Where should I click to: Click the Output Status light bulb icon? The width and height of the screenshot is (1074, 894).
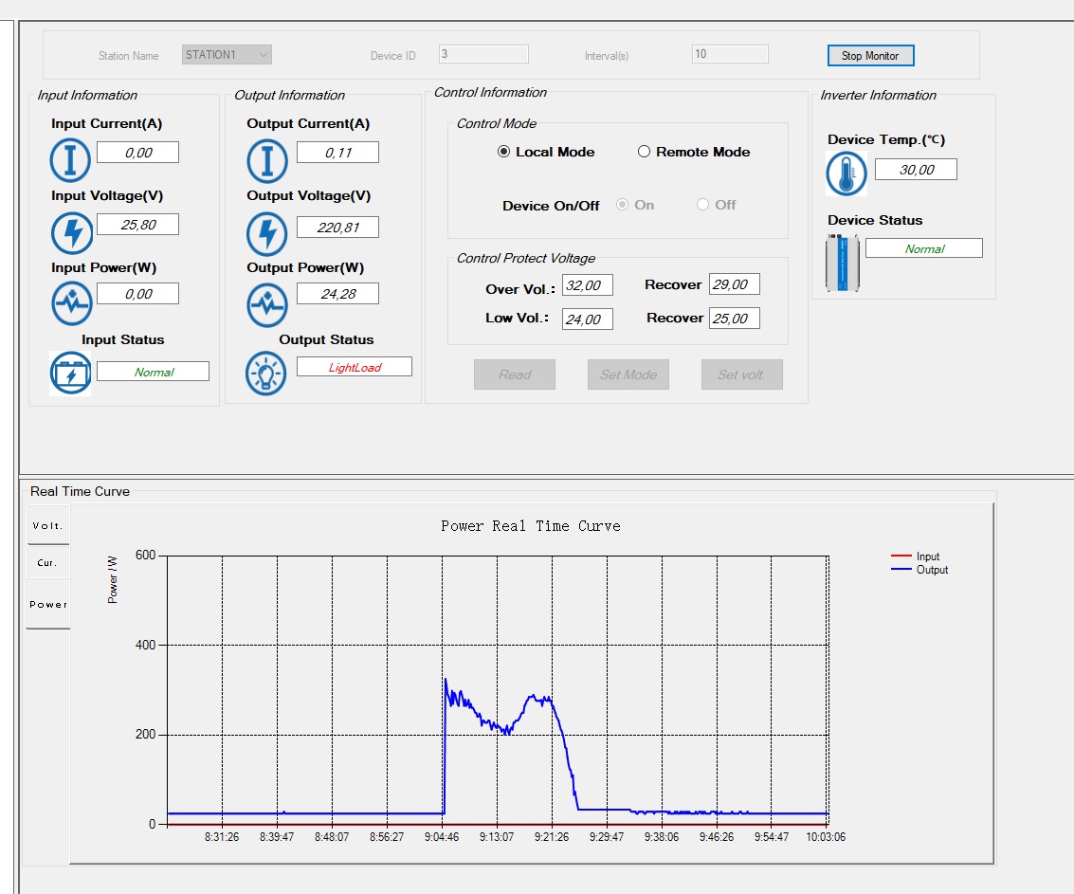click(x=266, y=374)
